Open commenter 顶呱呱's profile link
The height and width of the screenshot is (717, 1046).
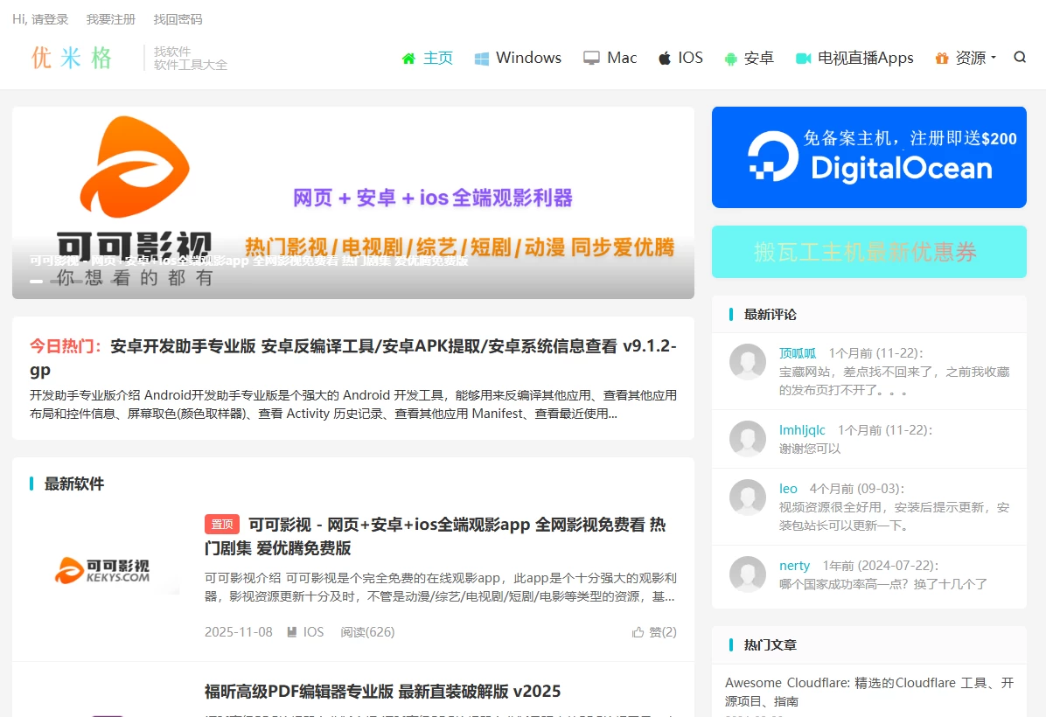[798, 353]
